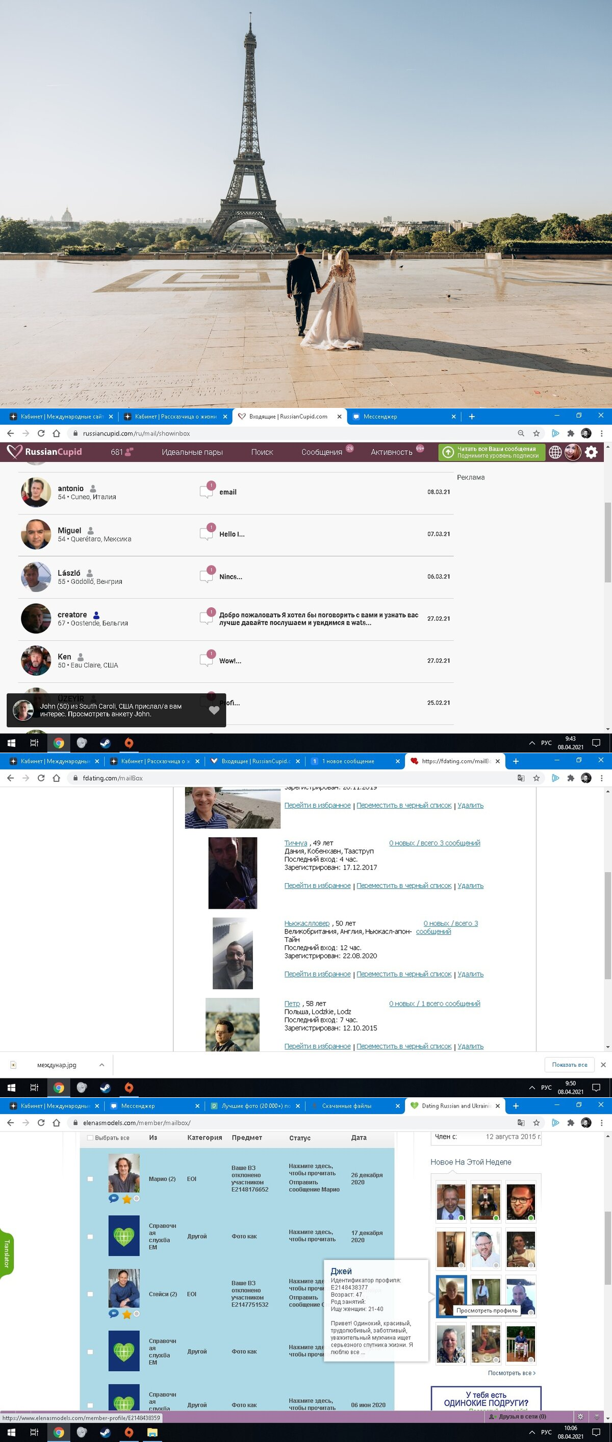
Task: Click the heart icon in John's interest notification
Action: [x=214, y=710]
